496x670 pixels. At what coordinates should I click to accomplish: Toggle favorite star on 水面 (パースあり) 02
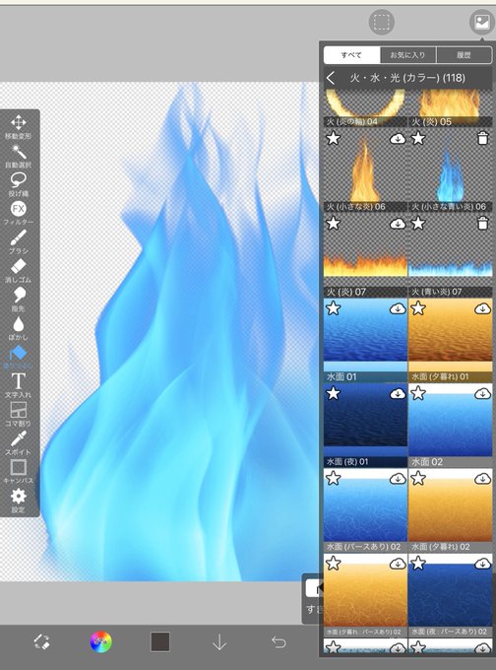pos(333,478)
